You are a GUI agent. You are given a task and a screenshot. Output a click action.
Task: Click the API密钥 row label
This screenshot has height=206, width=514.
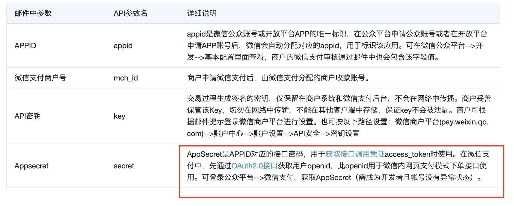[x=28, y=116]
